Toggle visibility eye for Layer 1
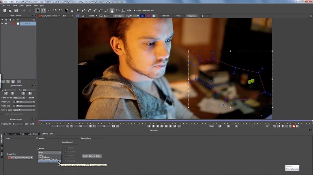 [x=2, y=24]
